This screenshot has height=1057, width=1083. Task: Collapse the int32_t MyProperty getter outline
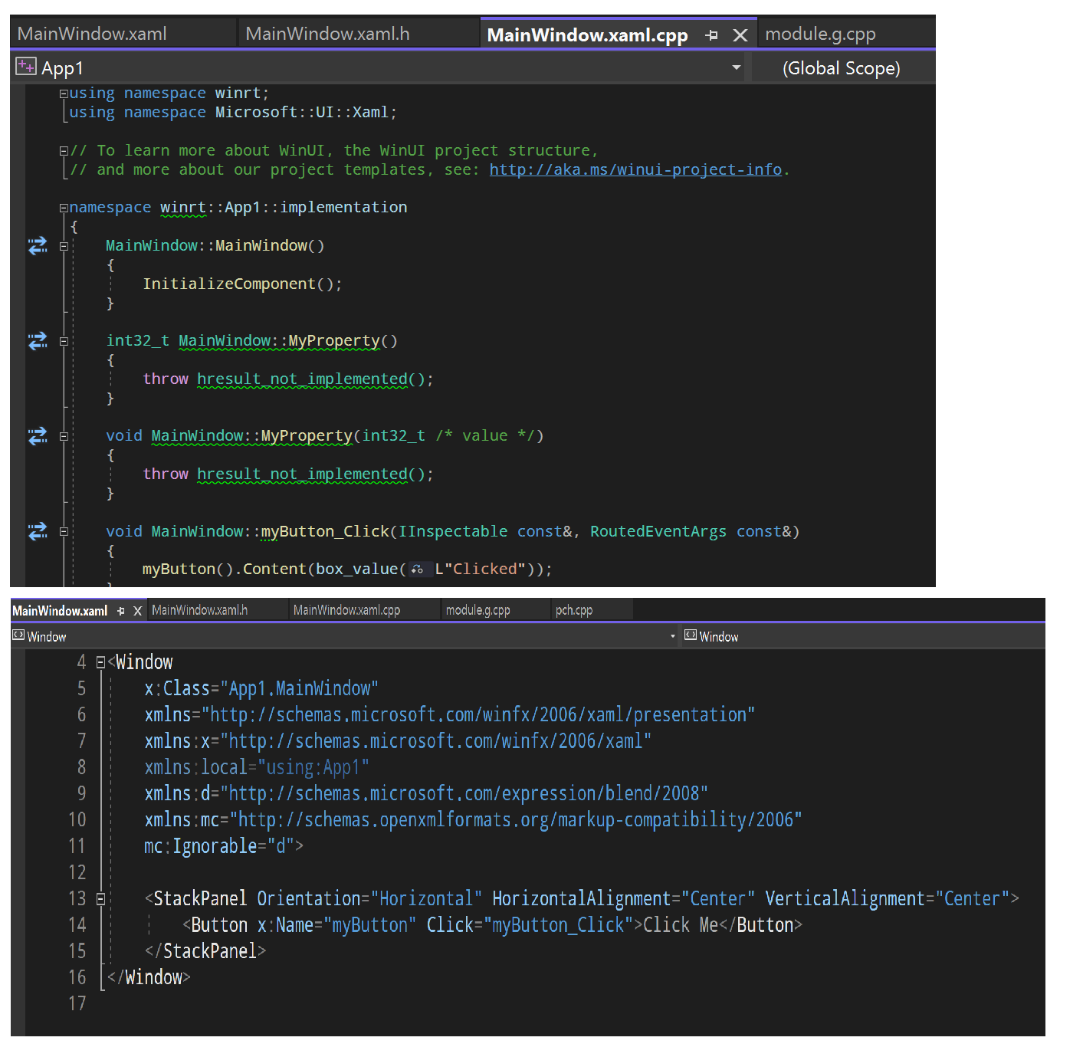coord(64,341)
